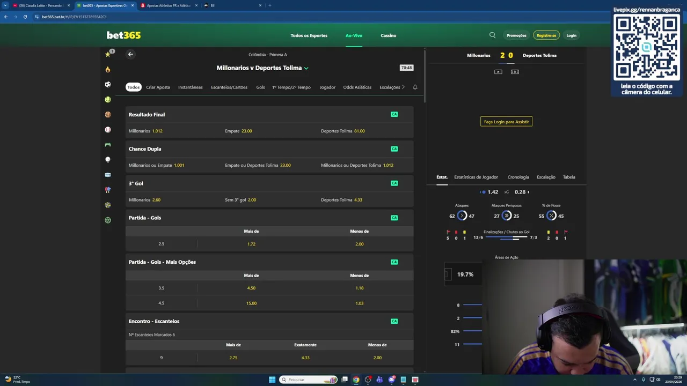Screen dimensions: 687x386
Task: Collapse the 3° Gol market header
Action: [269, 183]
